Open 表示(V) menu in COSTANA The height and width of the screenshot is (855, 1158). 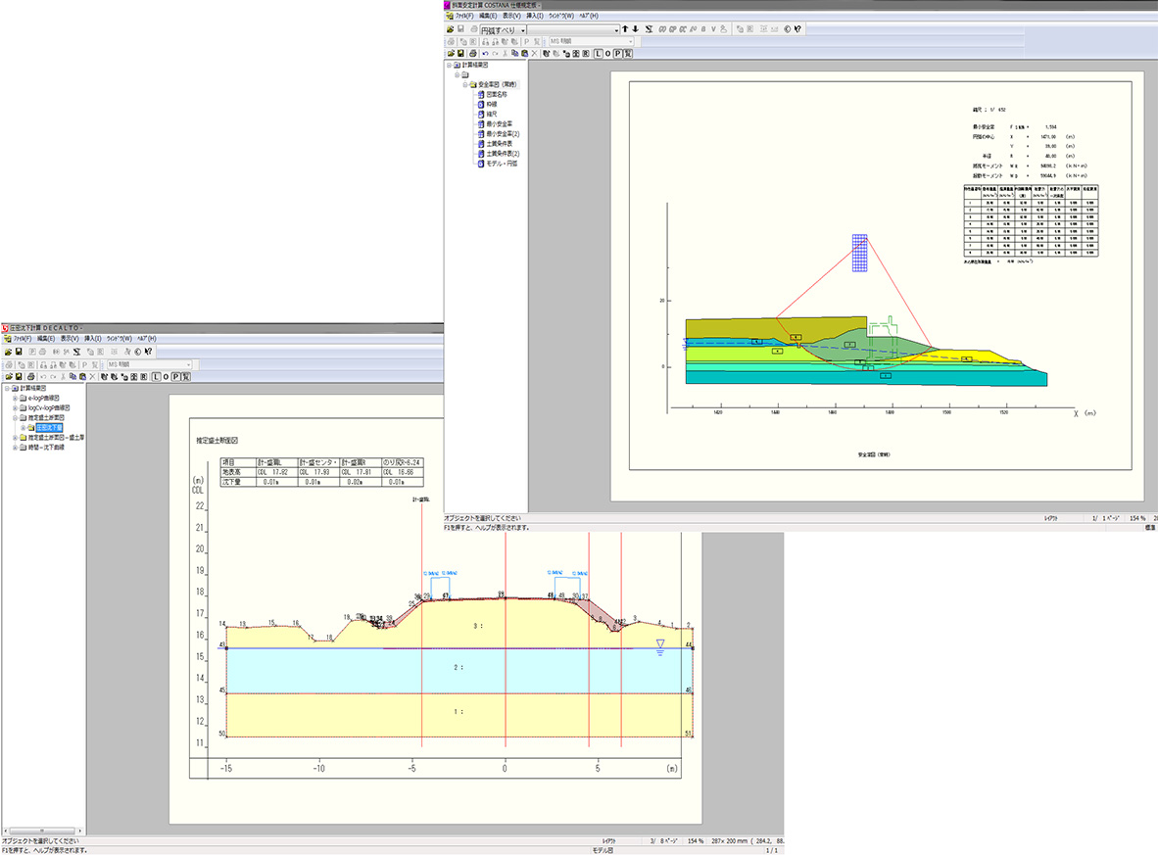(x=511, y=16)
